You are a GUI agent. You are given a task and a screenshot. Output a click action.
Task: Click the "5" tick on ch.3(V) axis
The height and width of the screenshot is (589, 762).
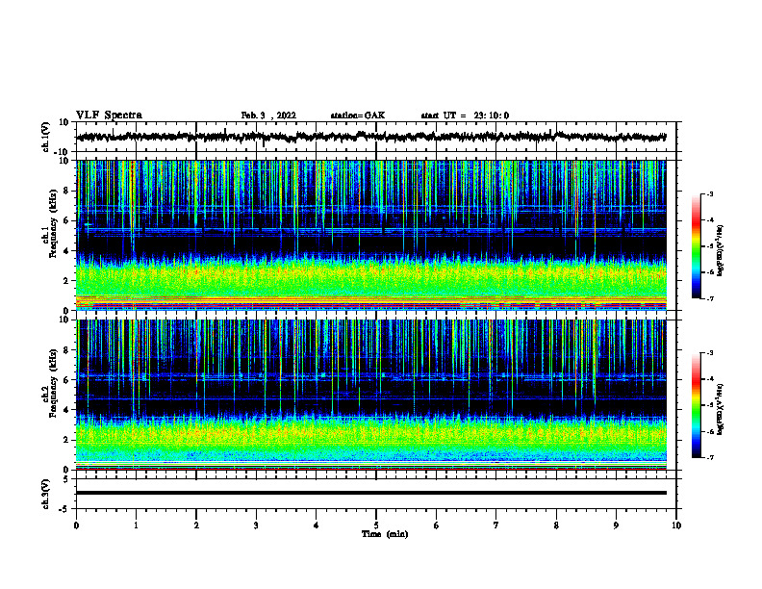tap(66, 479)
